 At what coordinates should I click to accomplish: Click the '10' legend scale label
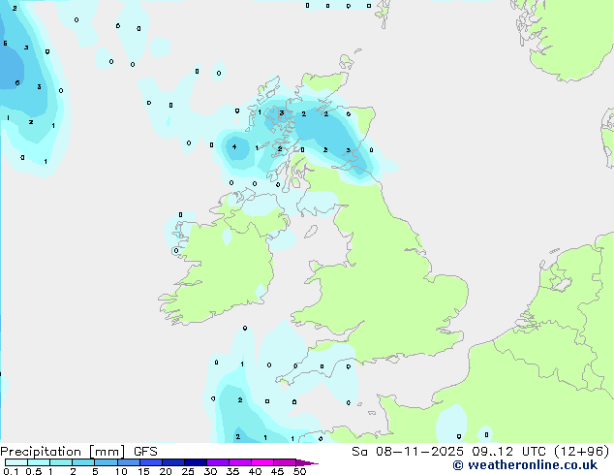[x=121, y=471]
